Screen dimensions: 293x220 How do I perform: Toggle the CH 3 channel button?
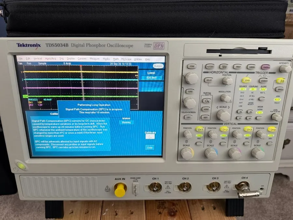(x=249, y=129)
